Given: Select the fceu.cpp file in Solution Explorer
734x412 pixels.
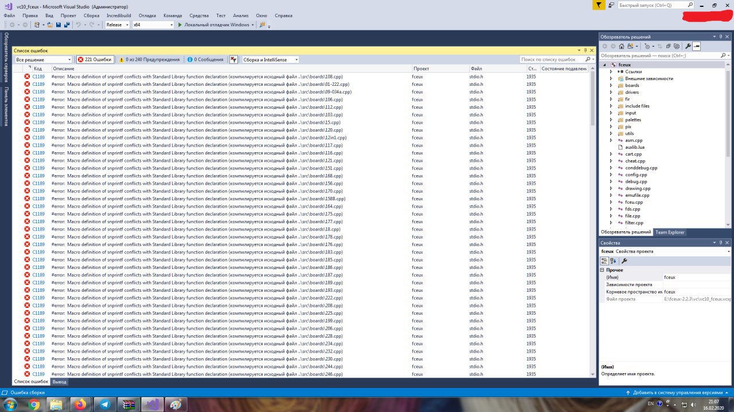Looking at the screenshot, I should (634, 202).
